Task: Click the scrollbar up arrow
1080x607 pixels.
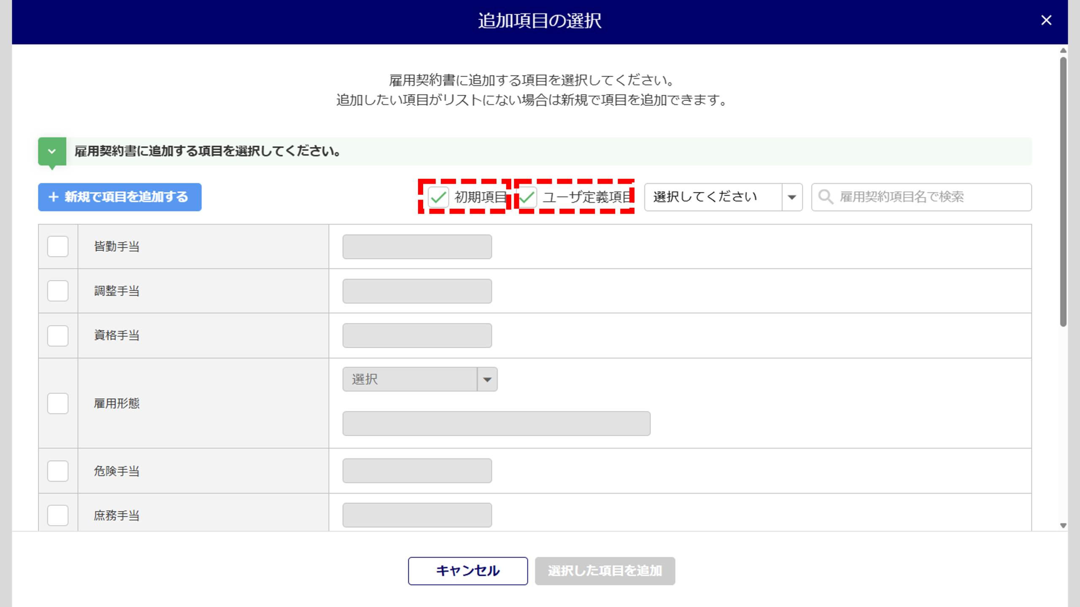Action: pyautogui.click(x=1063, y=51)
